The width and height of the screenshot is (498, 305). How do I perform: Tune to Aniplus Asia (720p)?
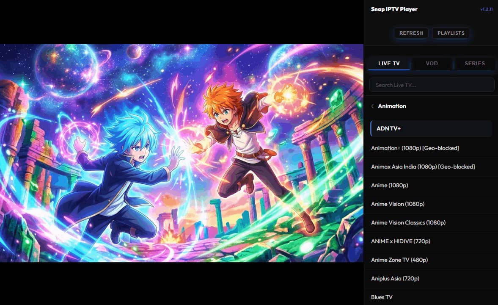[395, 278]
